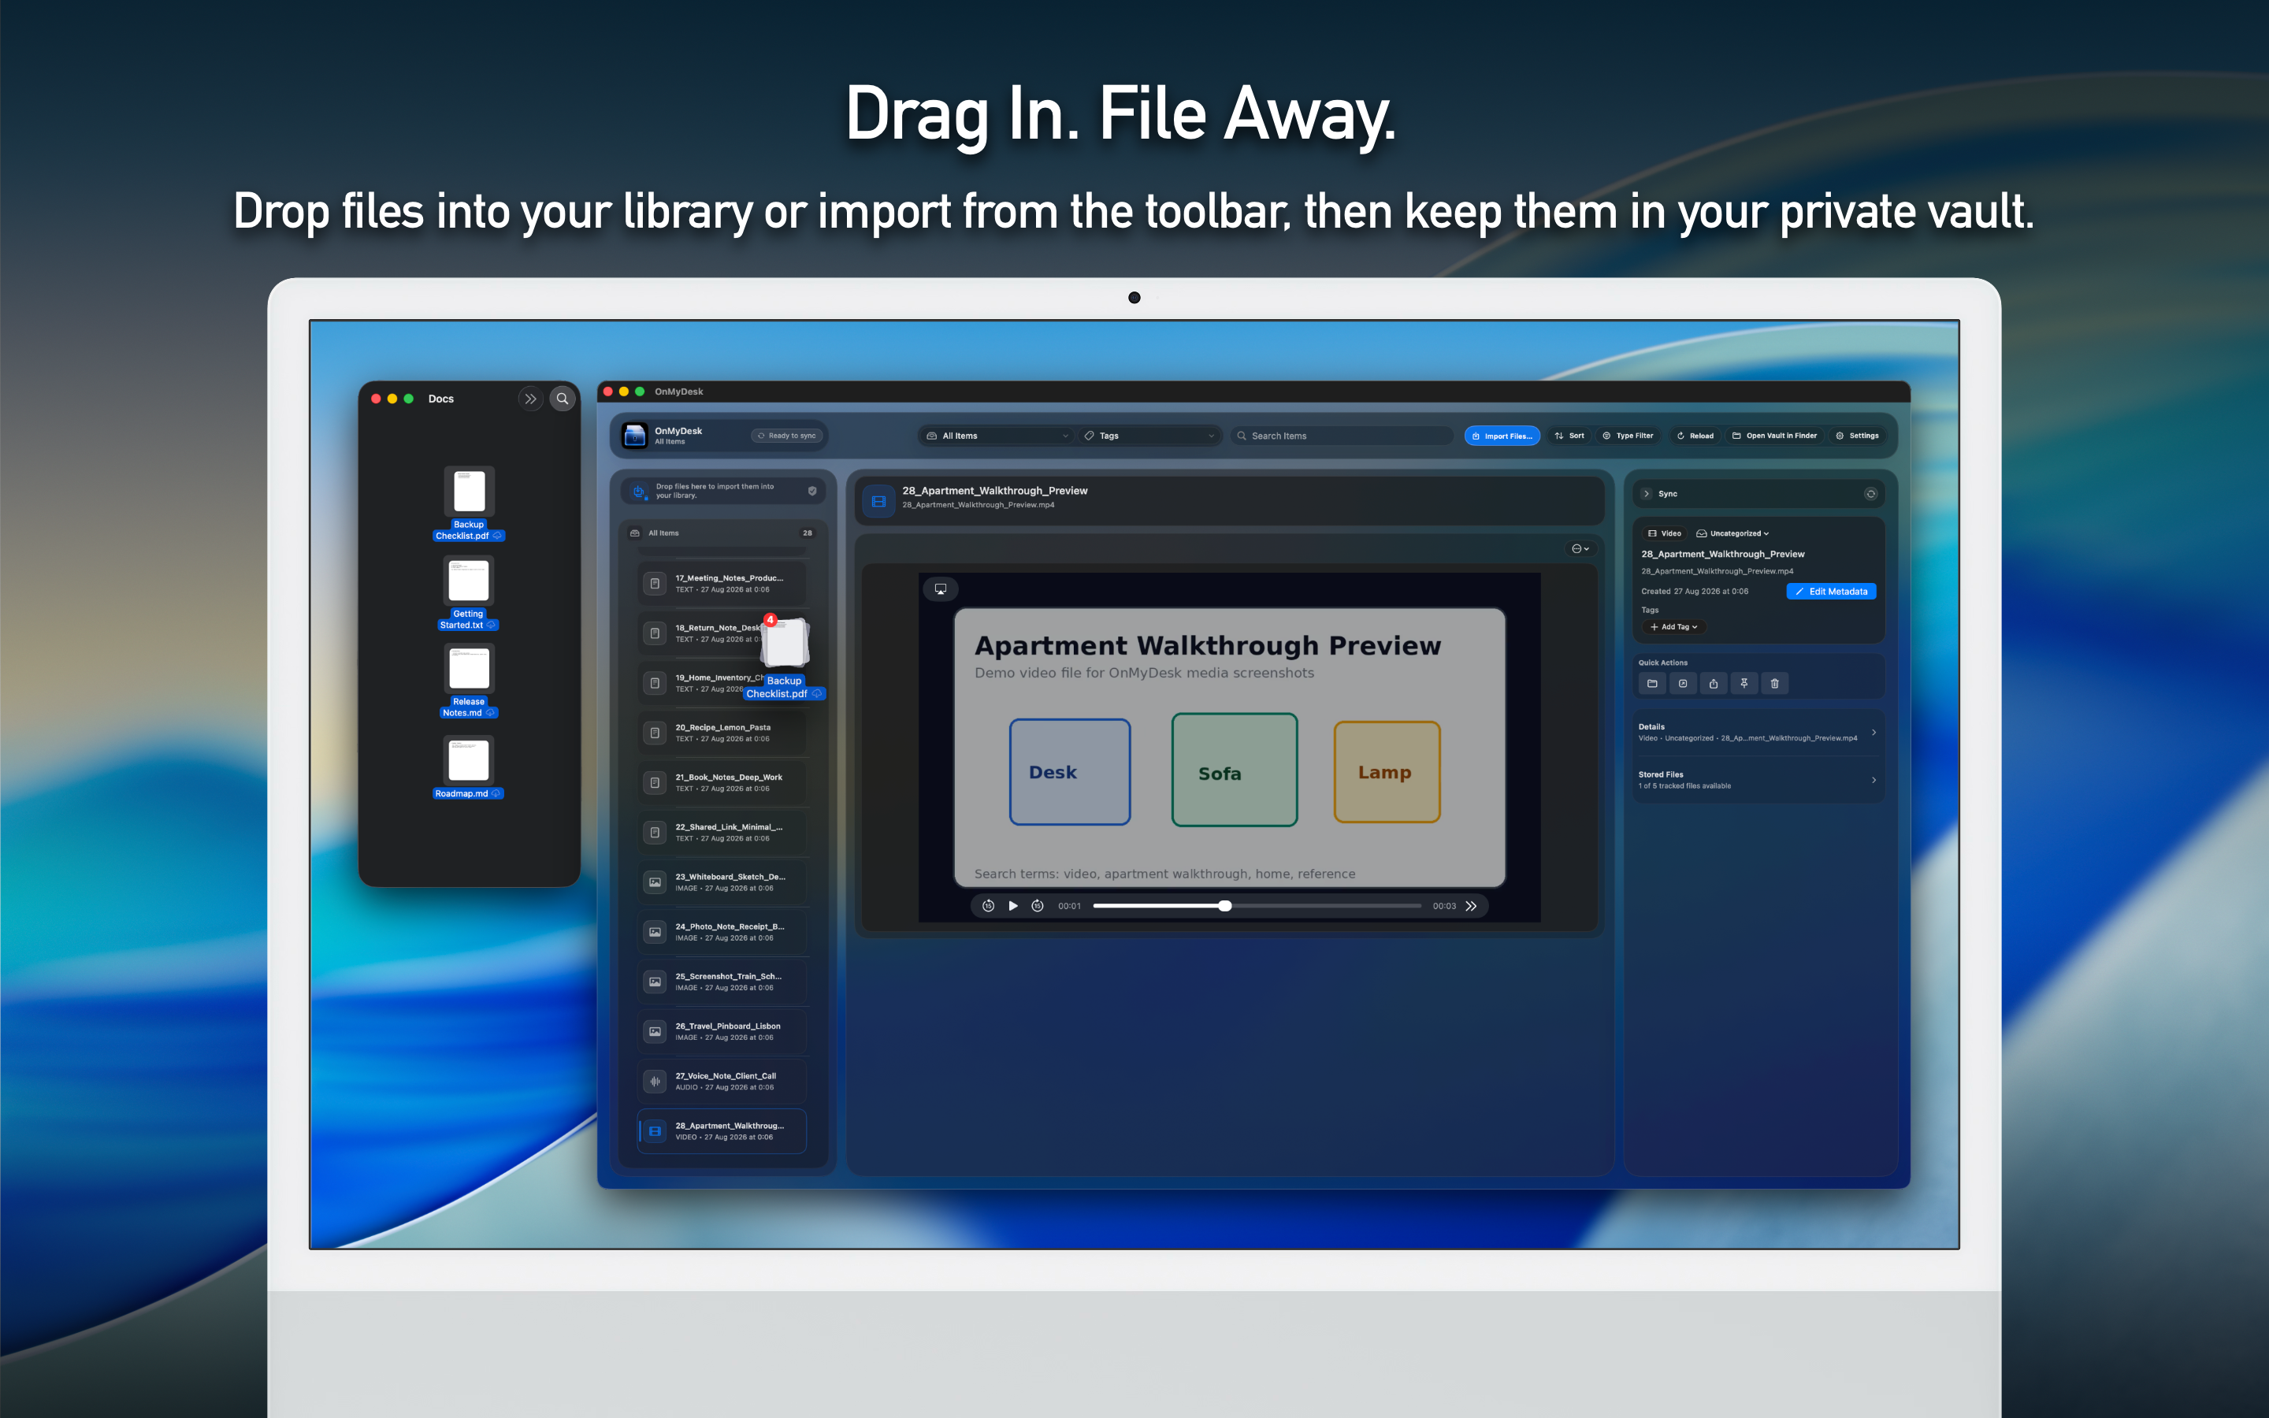Expand the All Items filter dropdown
The height and width of the screenshot is (1418, 2269).
click(997, 435)
